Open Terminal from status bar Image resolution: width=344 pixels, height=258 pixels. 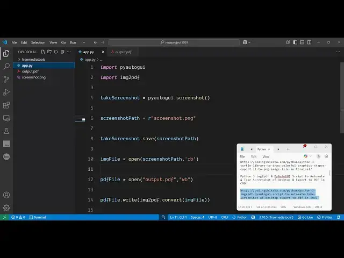[38, 217]
